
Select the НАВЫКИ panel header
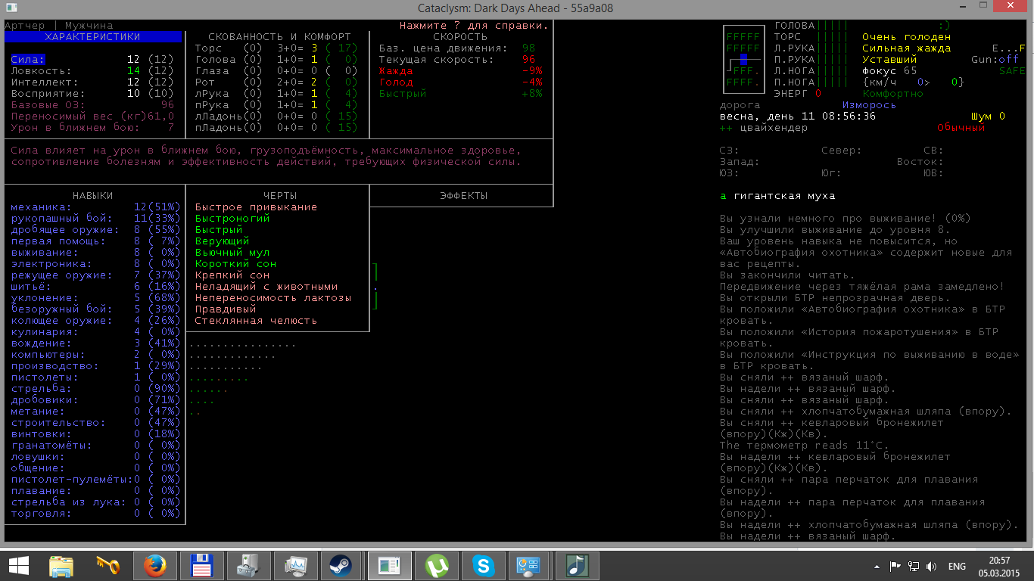(x=93, y=195)
